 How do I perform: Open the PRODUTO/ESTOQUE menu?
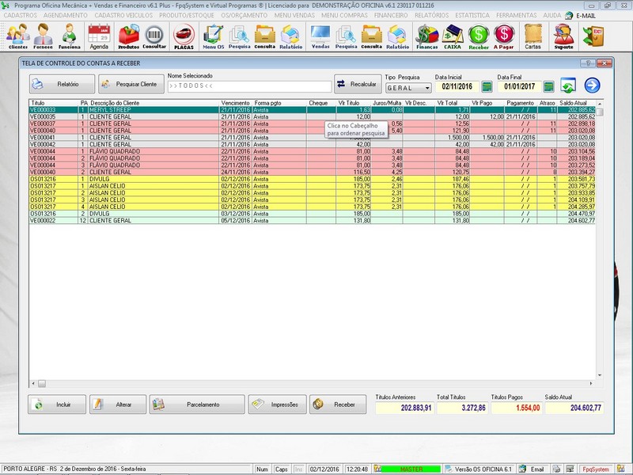click(187, 15)
